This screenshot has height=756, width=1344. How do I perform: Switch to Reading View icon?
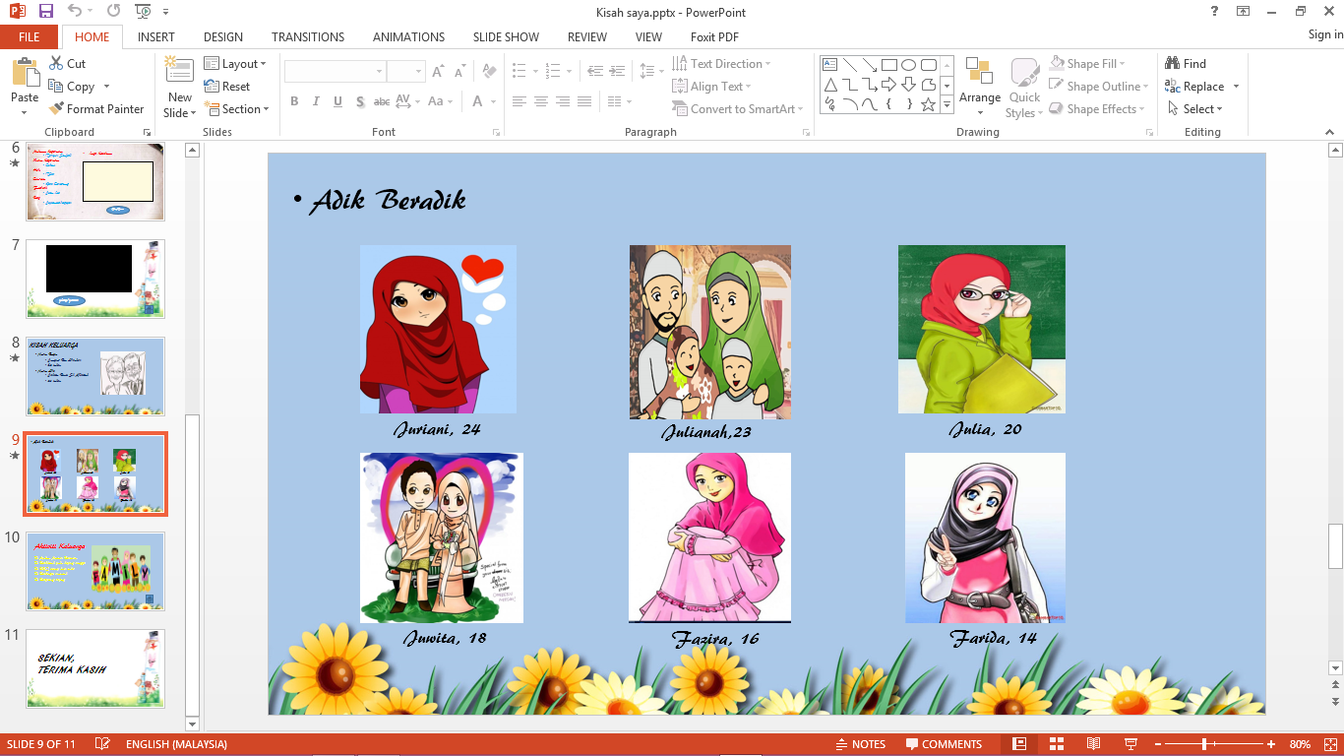click(x=1093, y=744)
